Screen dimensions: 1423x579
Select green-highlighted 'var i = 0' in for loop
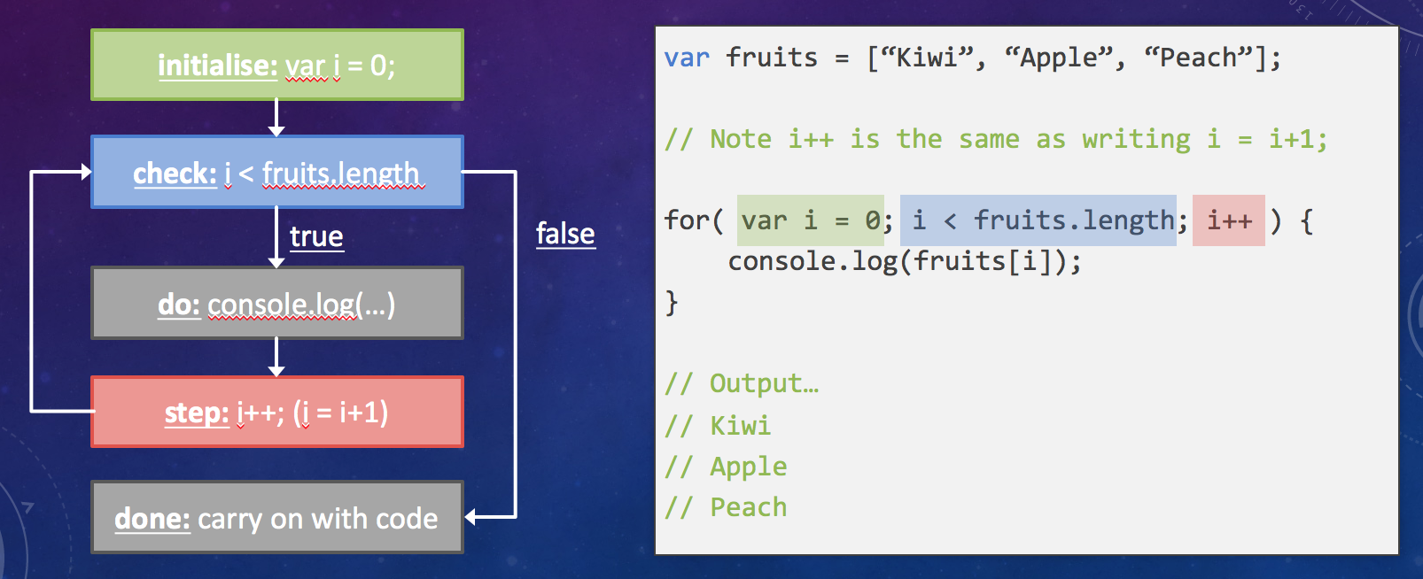811,220
